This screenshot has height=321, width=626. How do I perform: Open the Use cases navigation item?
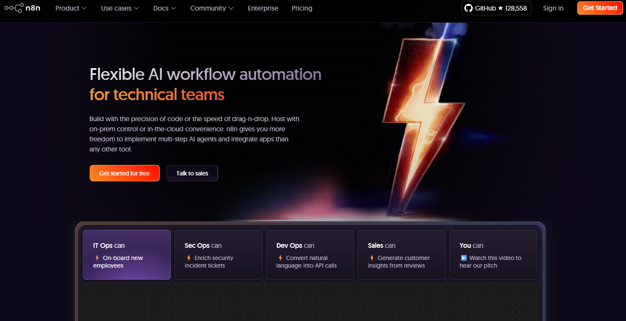(x=120, y=8)
